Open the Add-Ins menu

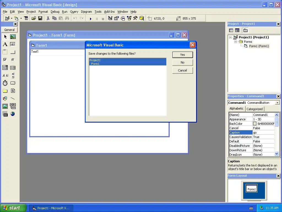point(109,12)
